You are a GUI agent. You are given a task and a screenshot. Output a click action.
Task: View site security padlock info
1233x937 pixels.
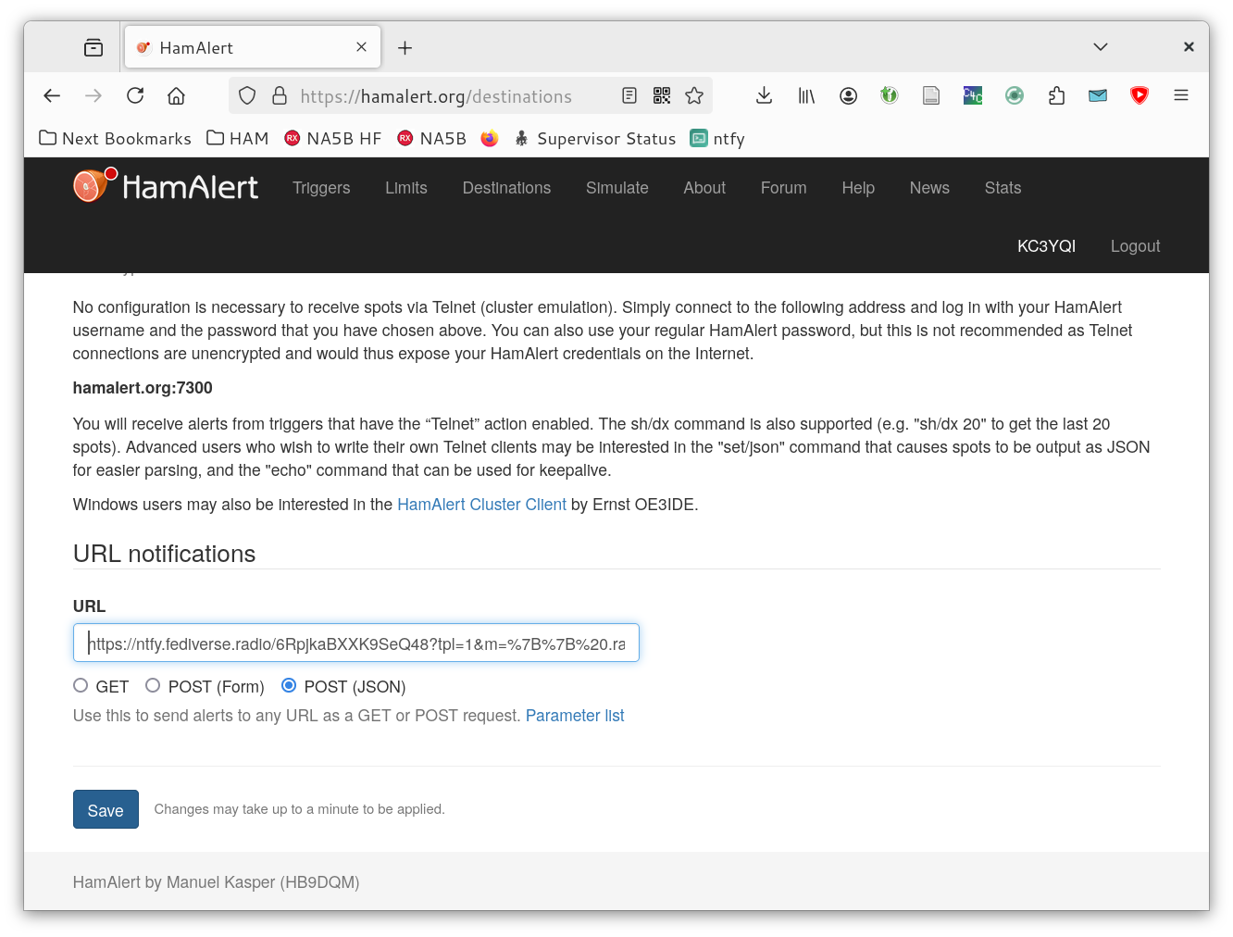tap(279, 95)
